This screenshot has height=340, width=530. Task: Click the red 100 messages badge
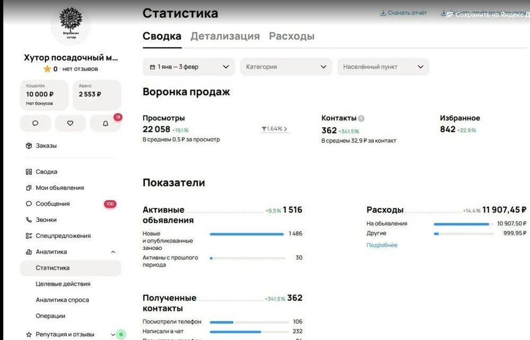pos(110,204)
